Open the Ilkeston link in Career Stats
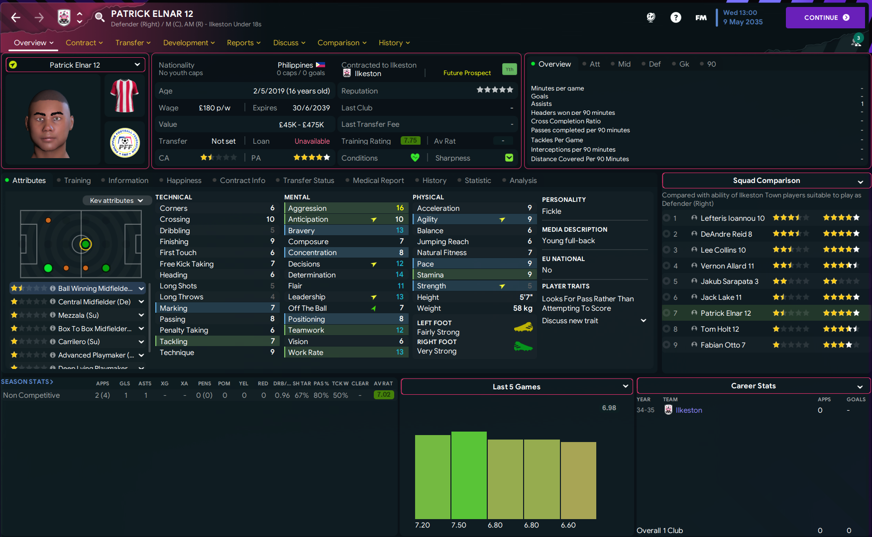 [689, 410]
